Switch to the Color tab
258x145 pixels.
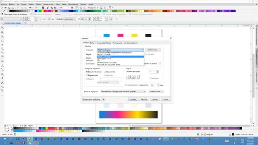92,43
